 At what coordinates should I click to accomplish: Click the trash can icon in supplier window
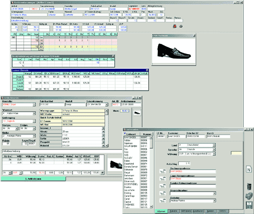coord(249,187)
